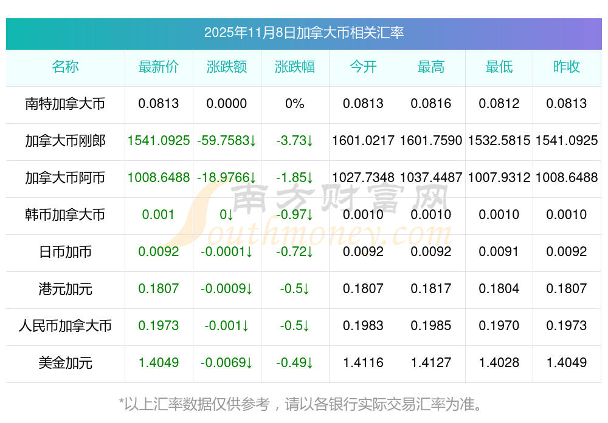Screen dimensions: 608x423
Task: Select the 涨跌幅 column header
Action: tap(295, 67)
